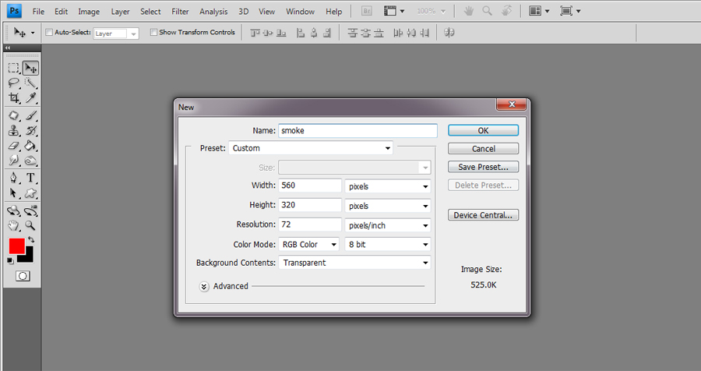
Task: Click the Distribute top edges icon
Action: [353, 33]
